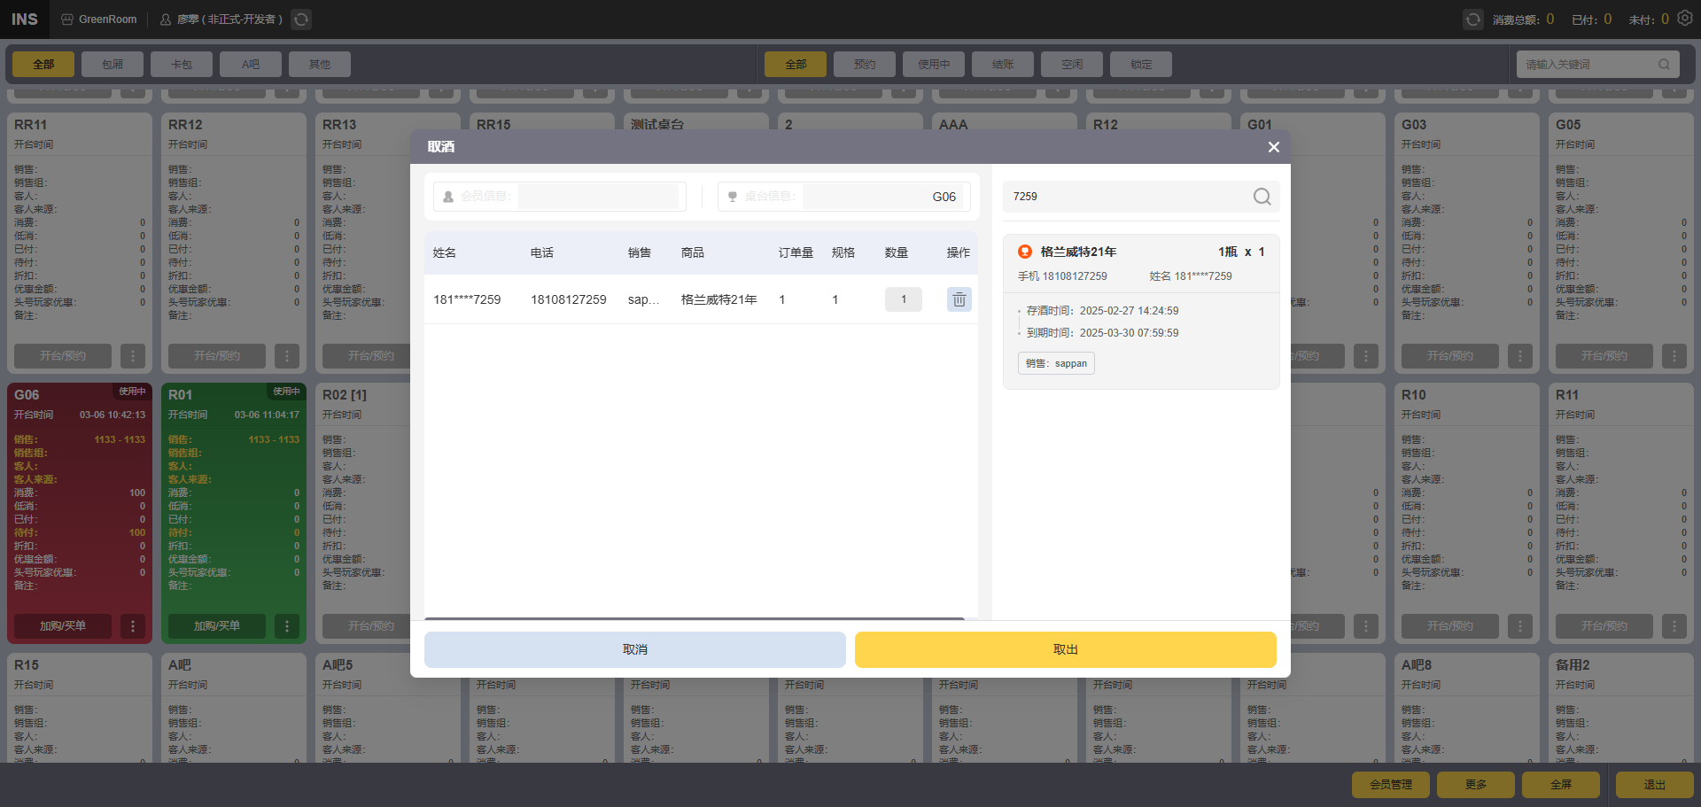The image size is (1701, 807).
Task: Click the yellow 取出 button
Action: [x=1066, y=649]
